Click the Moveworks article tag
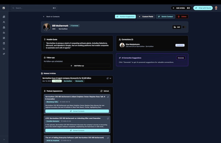The height and width of the screenshot is (143, 221). pyautogui.click(x=79, y=81)
